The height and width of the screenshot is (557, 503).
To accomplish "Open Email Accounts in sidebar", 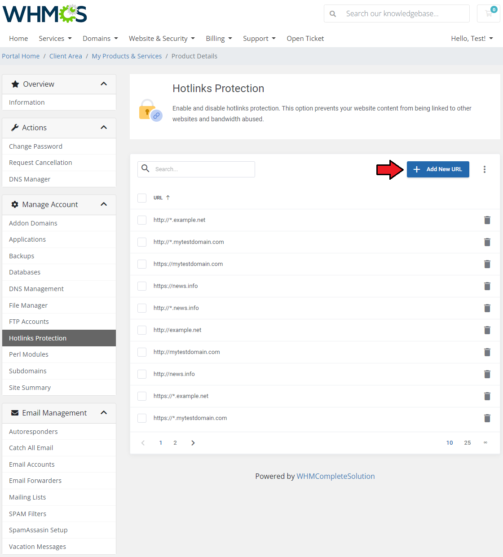I will pyautogui.click(x=59, y=464).
